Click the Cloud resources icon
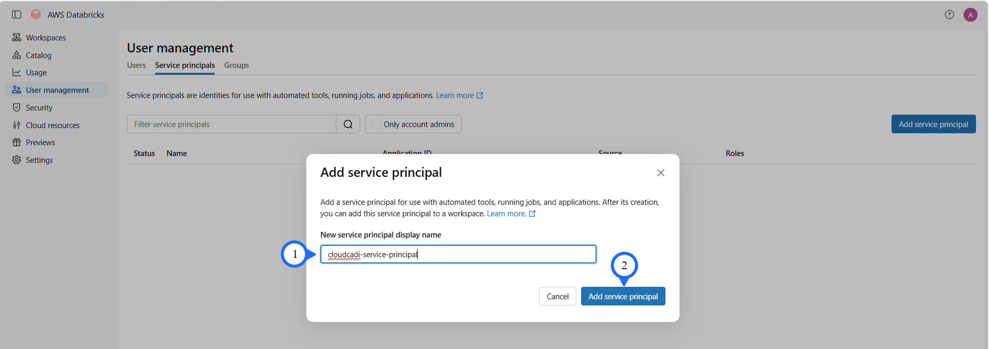Screen dimensions: 990x349 click(17, 125)
